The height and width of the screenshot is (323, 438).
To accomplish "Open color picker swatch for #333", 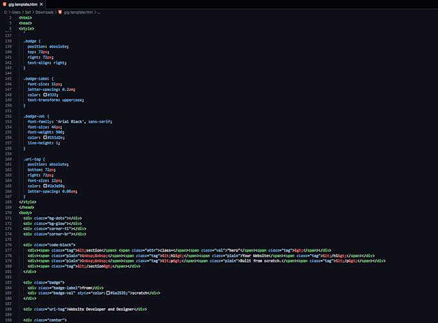I will [45, 95].
